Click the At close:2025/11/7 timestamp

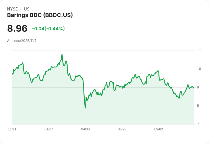[x=22, y=41]
